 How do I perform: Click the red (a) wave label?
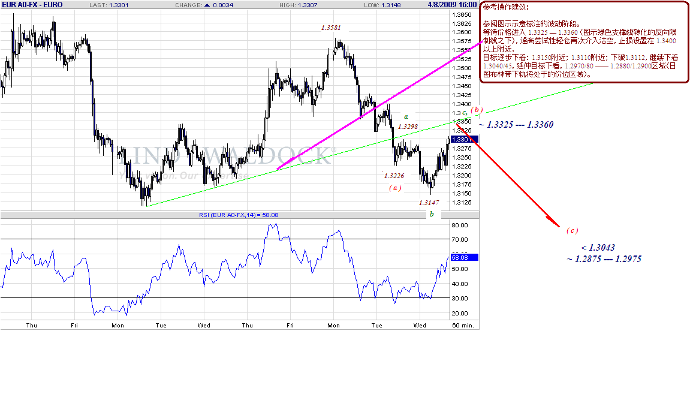click(x=395, y=188)
